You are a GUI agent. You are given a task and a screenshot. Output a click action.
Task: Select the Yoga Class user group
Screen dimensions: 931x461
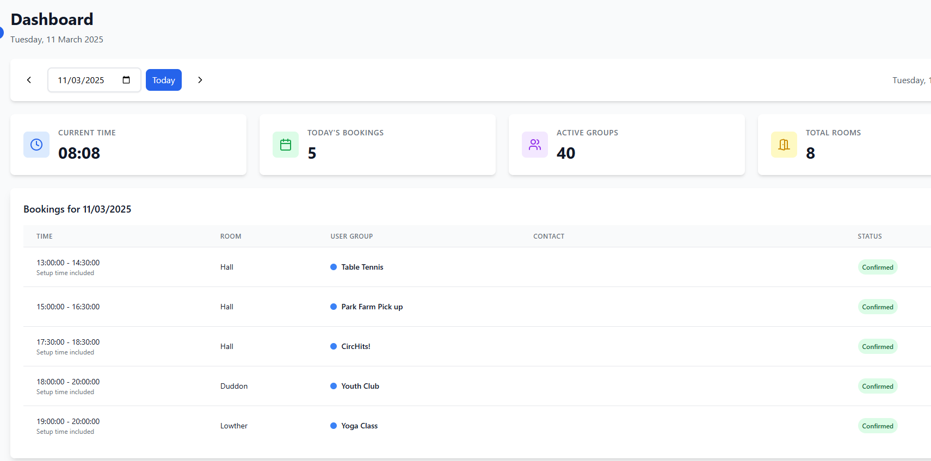(x=360, y=426)
